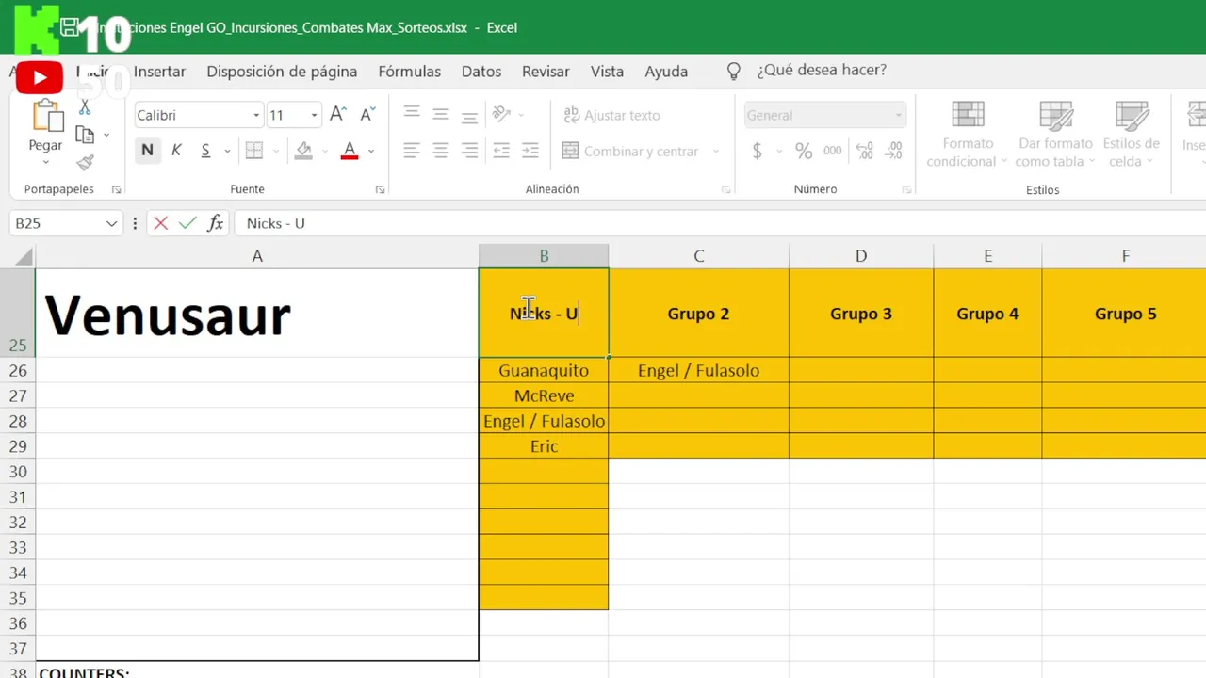Click the formula bar text Nicks - U

pyautogui.click(x=275, y=223)
